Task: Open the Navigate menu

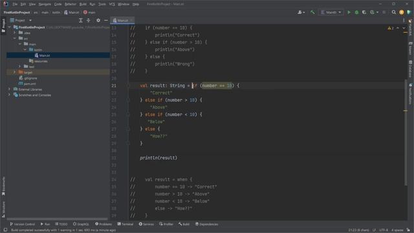Action: tap(45, 5)
